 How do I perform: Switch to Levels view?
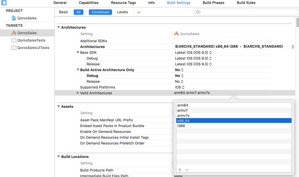[x=122, y=12]
